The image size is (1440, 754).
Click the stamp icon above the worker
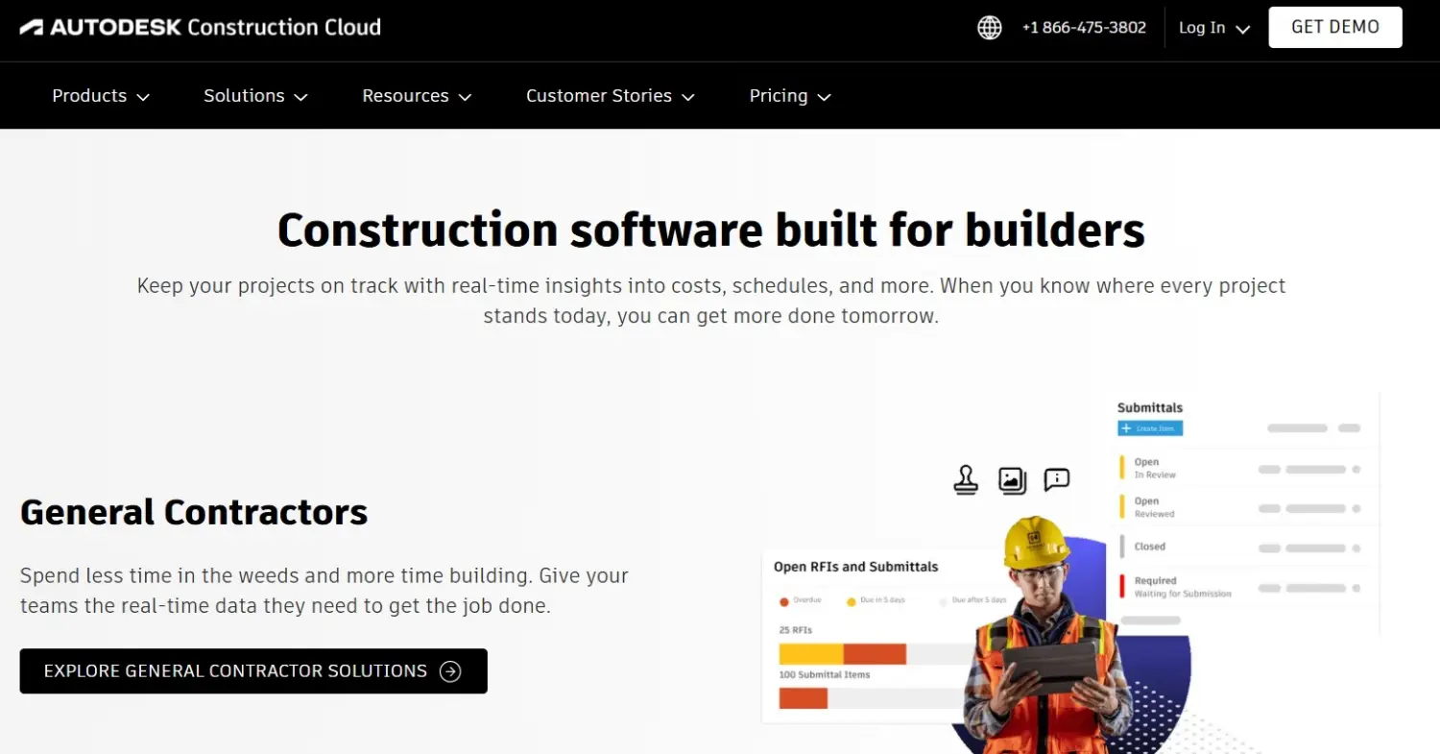tap(966, 479)
